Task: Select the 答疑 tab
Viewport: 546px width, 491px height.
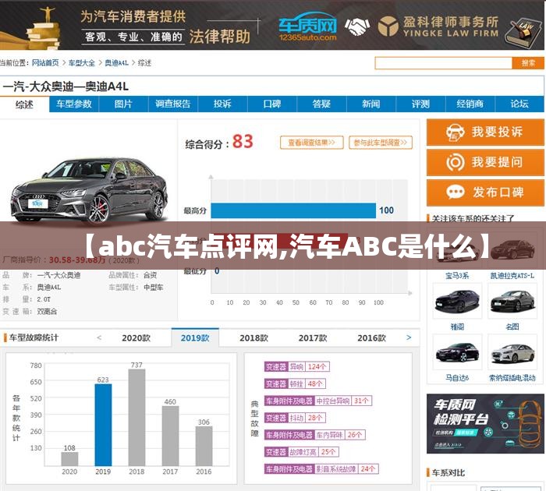Action: [321, 104]
